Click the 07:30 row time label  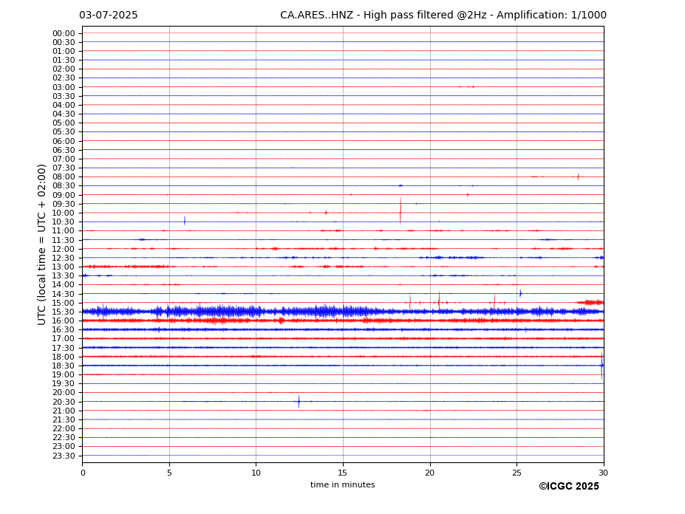pos(64,168)
